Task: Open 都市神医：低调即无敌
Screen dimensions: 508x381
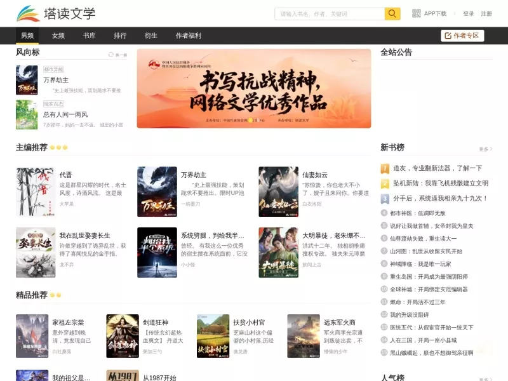Action: tap(418, 213)
